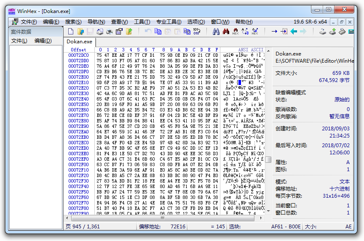Click the Undo arrow icon
This screenshot has height=241, width=364.
[x=148, y=31]
